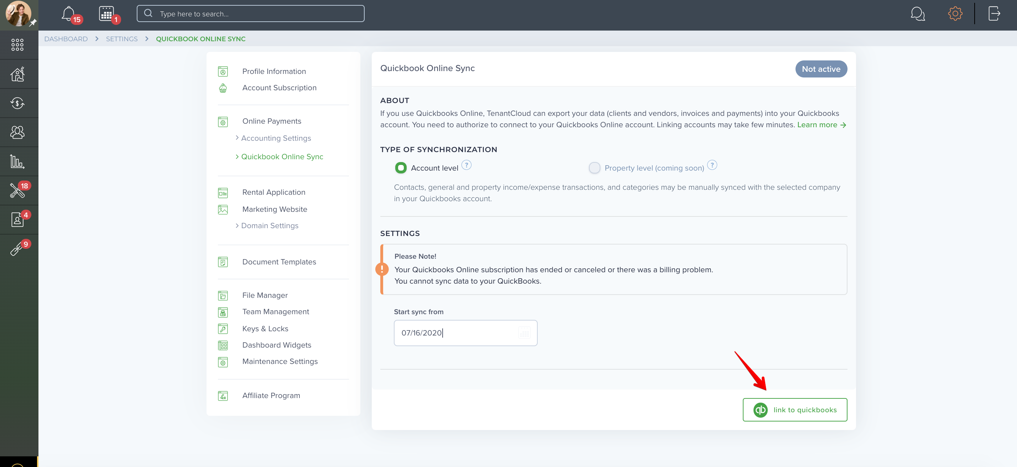Click the Team Management icon

(x=223, y=312)
